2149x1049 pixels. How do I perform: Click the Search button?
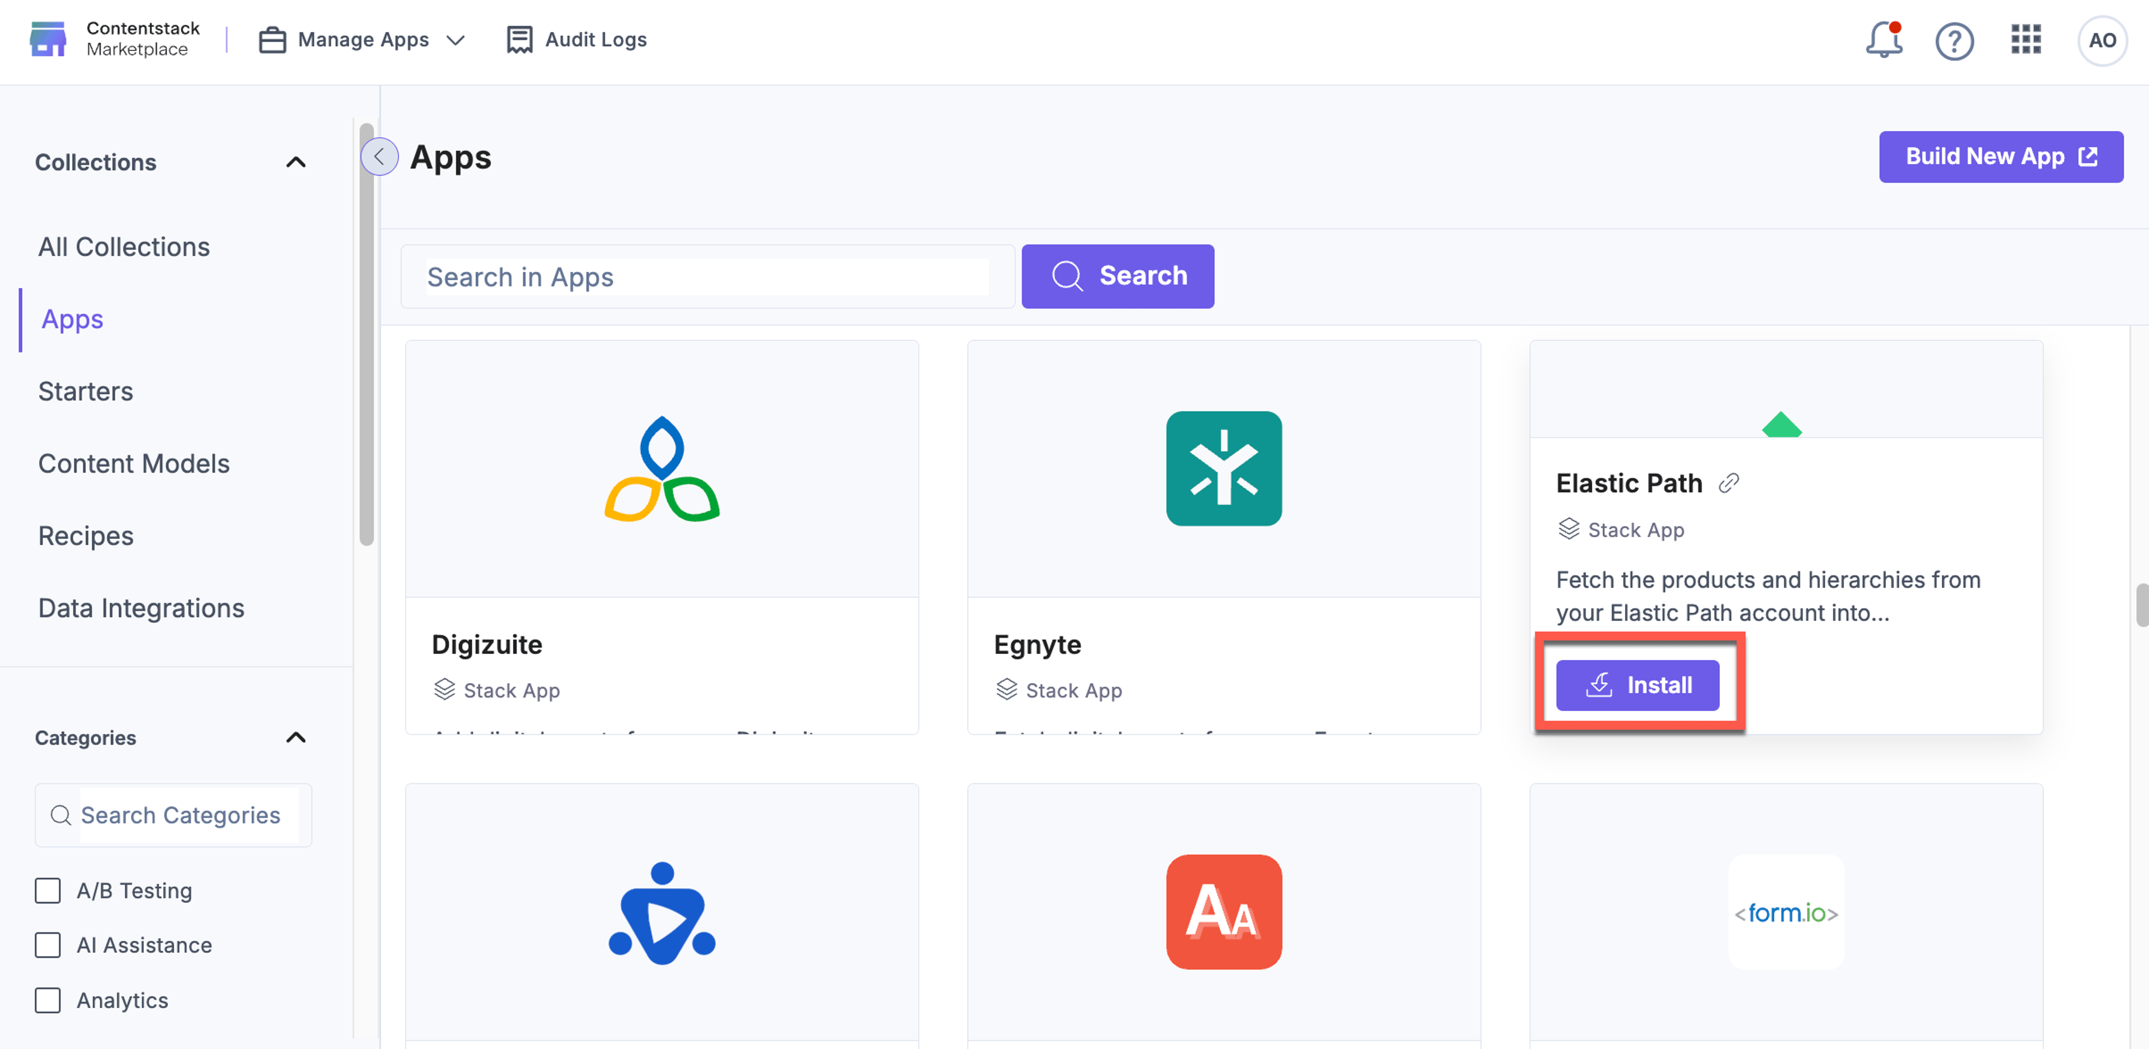(x=1117, y=276)
